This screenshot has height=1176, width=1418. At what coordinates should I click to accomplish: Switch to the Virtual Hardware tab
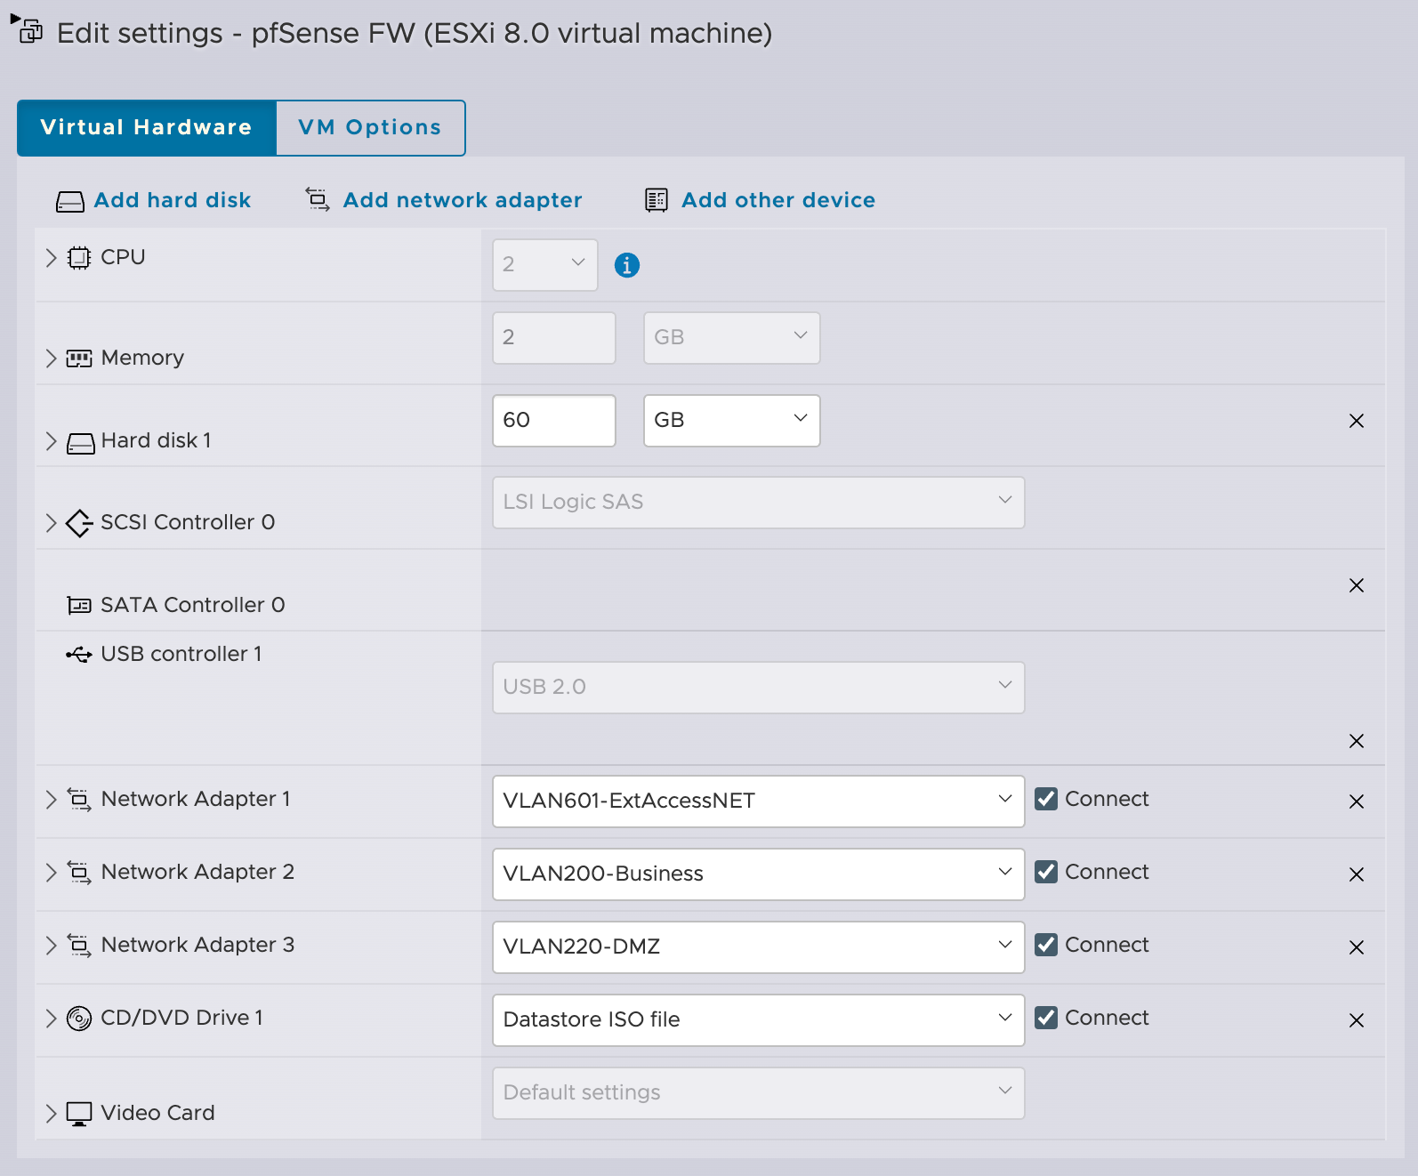pyautogui.click(x=147, y=128)
